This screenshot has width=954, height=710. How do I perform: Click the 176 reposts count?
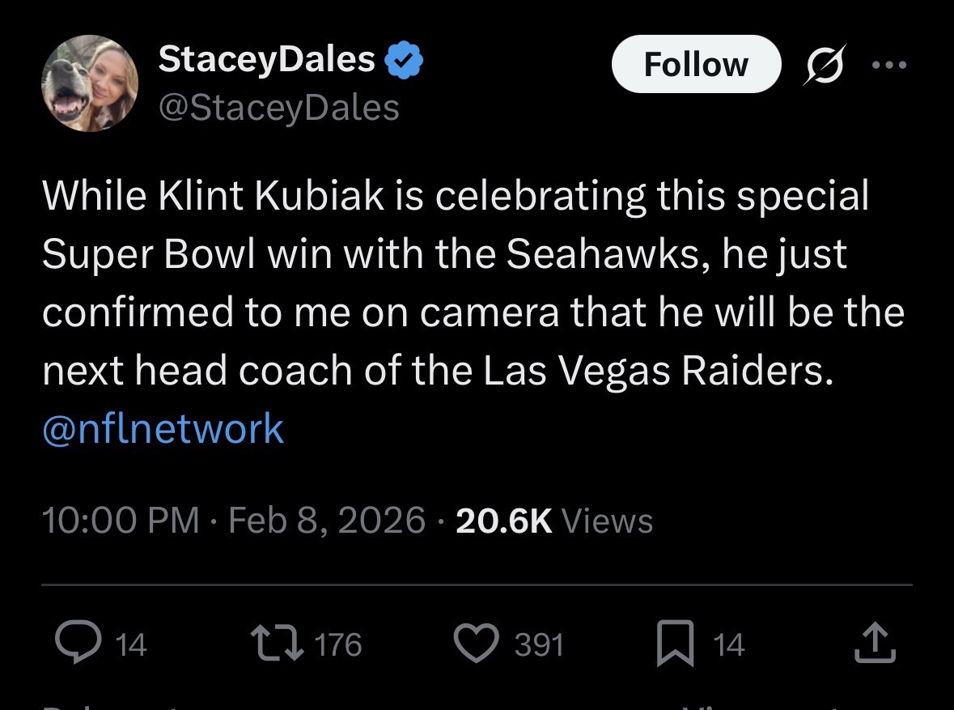coord(337,644)
